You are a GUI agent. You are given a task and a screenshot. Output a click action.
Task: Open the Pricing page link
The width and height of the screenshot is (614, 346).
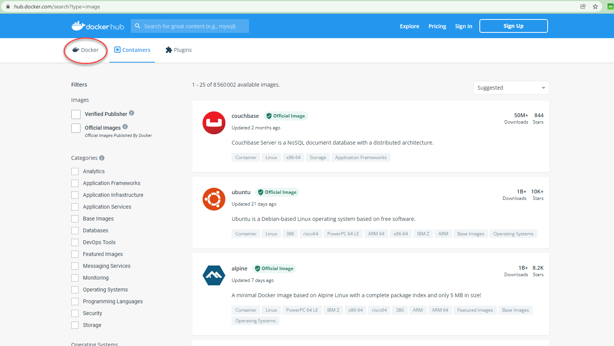437,26
